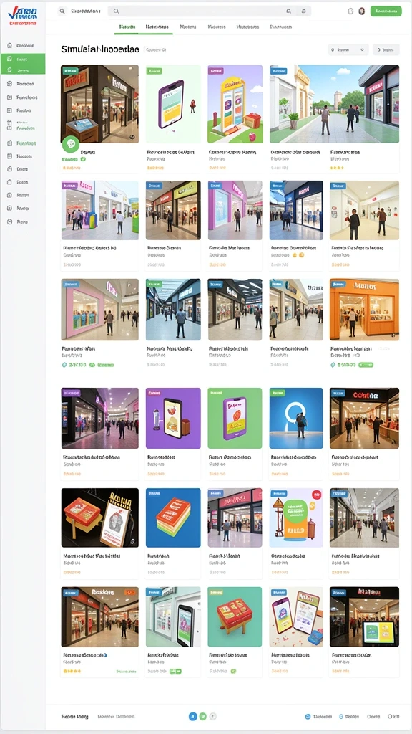
Task: Click the blue-icon link in footer right
Action: pyautogui.click(x=318, y=717)
